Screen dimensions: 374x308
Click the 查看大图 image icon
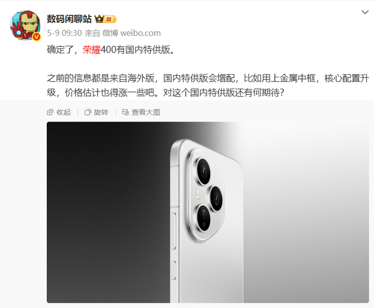[x=125, y=112]
